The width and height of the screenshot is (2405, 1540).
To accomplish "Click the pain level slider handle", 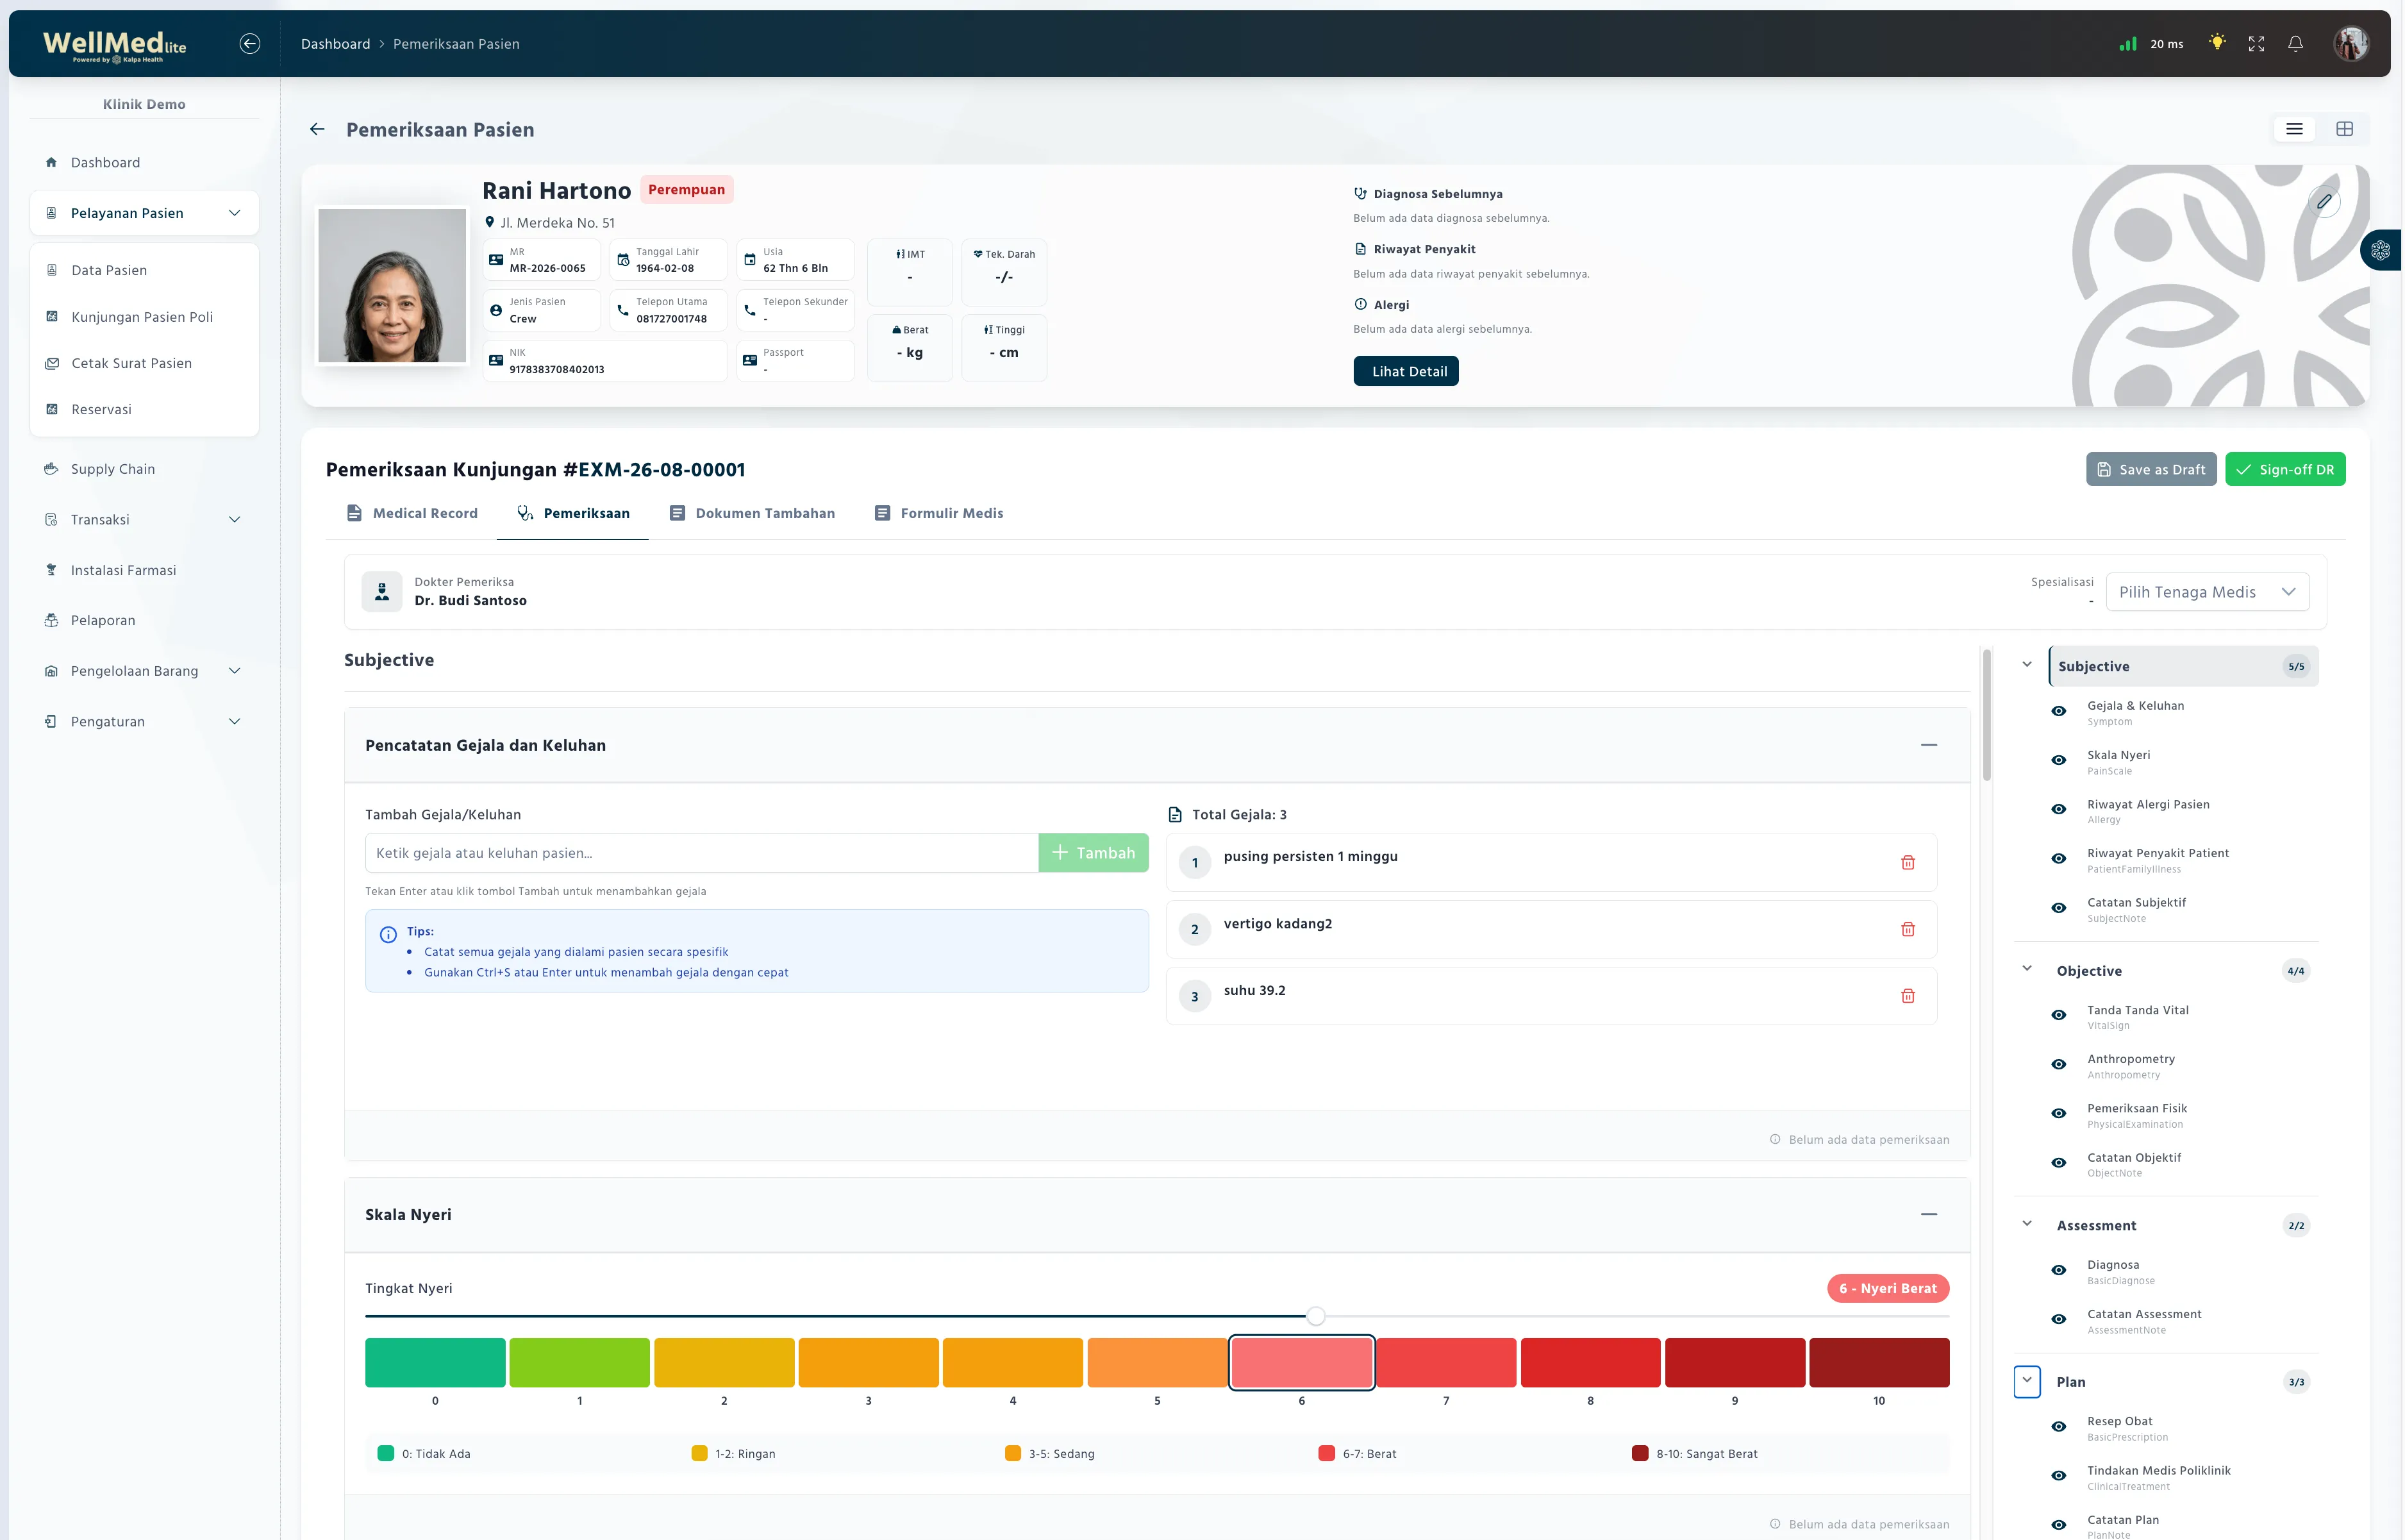I will pos(1315,1316).
